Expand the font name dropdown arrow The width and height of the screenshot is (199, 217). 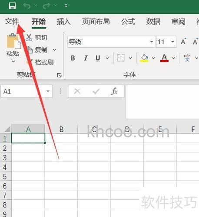click(x=152, y=42)
